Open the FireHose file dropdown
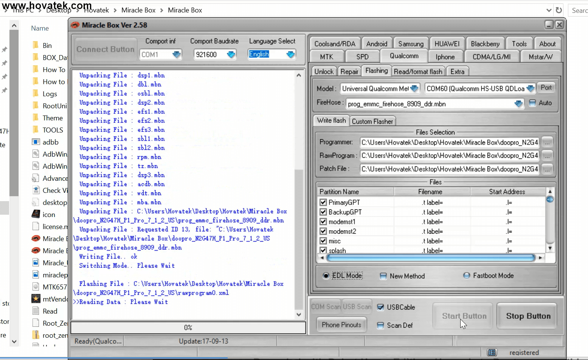This screenshot has height=360, width=588. (x=518, y=104)
